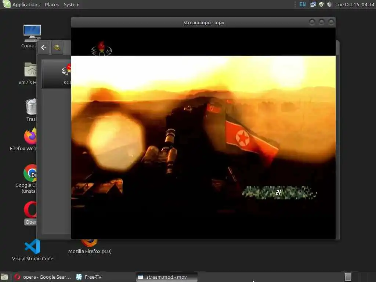Open the System menu
The height and width of the screenshot is (282, 376).
tap(72, 4)
